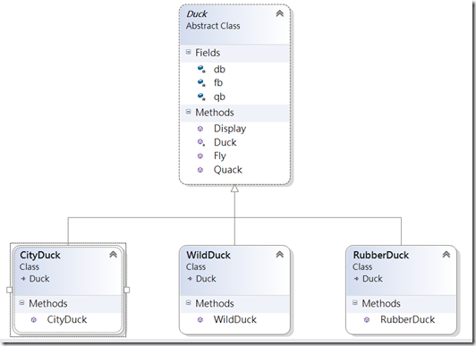This screenshot has height=346, width=476.
Task: Click the Duck constructor method icon
Action: [200, 142]
